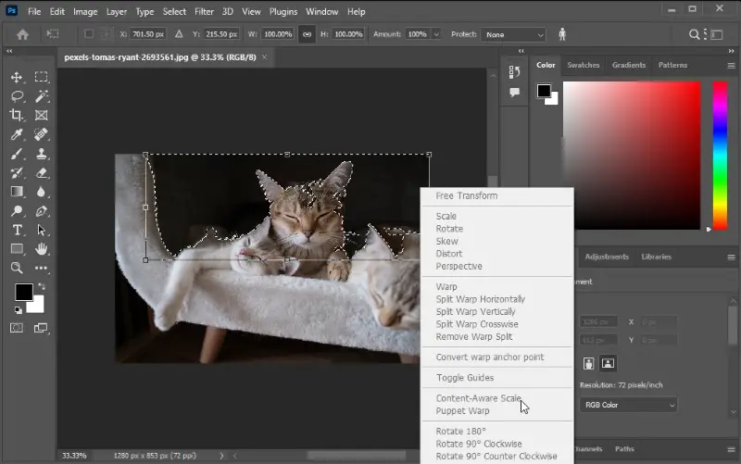Expand the Amount percentage dropdown
Screen dimensions: 741x464
(436, 34)
